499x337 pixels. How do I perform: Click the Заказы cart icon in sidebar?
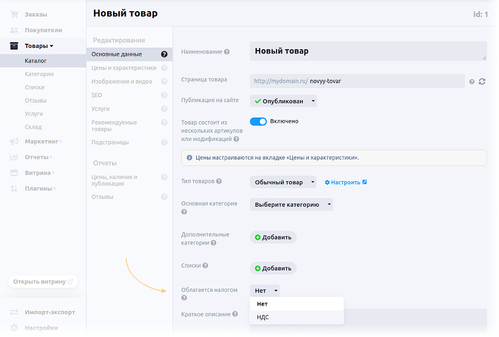pyautogui.click(x=14, y=15)
